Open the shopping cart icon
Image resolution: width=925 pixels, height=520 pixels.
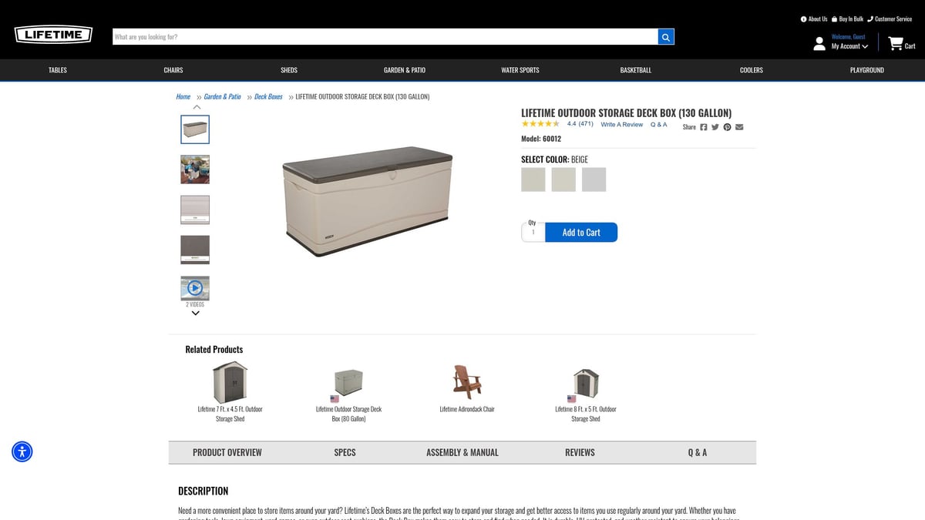tap(895, 44)
